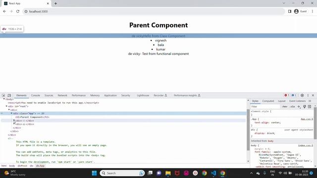Toggle the computed styles sidebar icon

310,107
